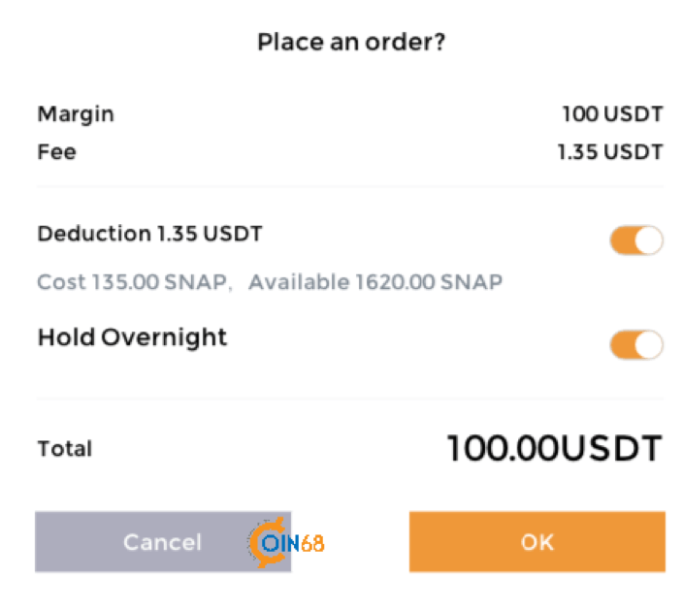Click the white knob of Hold Overnight toggle
The image size is (683, 608).
tap(649, 344)
